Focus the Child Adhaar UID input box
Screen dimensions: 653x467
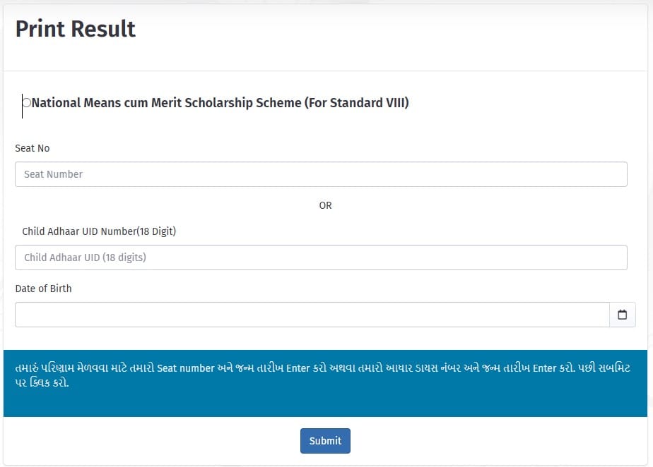coord(321,257)
